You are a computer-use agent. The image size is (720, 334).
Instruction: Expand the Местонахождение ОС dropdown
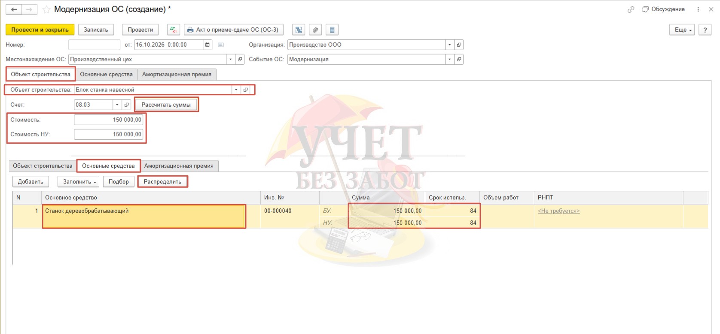pyautogui.click(x=231, y=59)
